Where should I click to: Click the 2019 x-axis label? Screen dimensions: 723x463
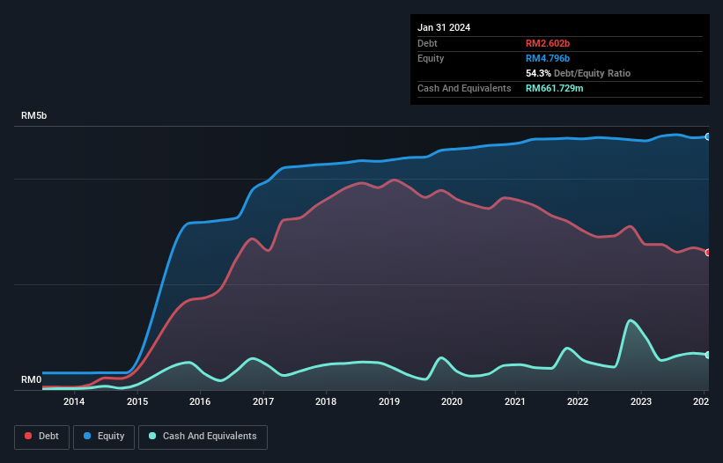[388, 401]
